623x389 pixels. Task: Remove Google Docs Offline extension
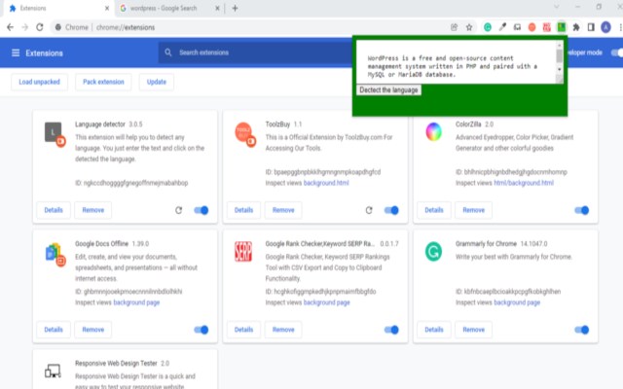pyautogui.click(x=93, y=330)
